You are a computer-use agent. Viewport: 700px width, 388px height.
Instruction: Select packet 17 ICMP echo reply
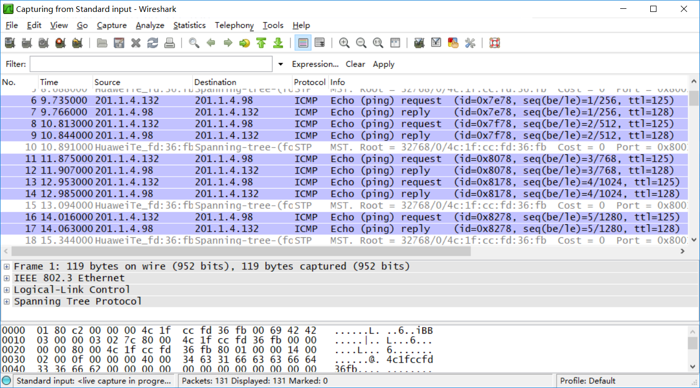click(x=345, y=229)
